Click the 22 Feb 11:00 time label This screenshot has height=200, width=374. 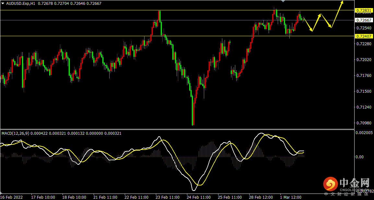click(x=136, y=197)
